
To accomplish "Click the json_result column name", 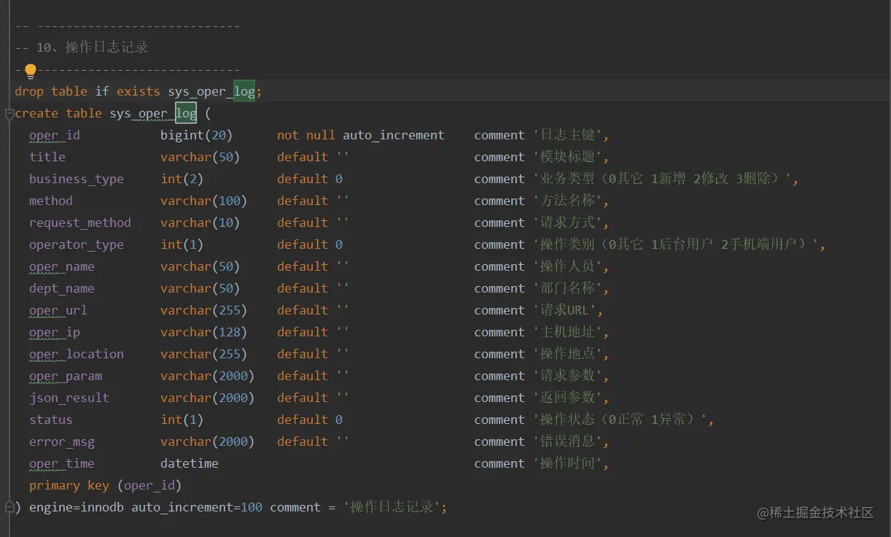I will pos(69,398).
